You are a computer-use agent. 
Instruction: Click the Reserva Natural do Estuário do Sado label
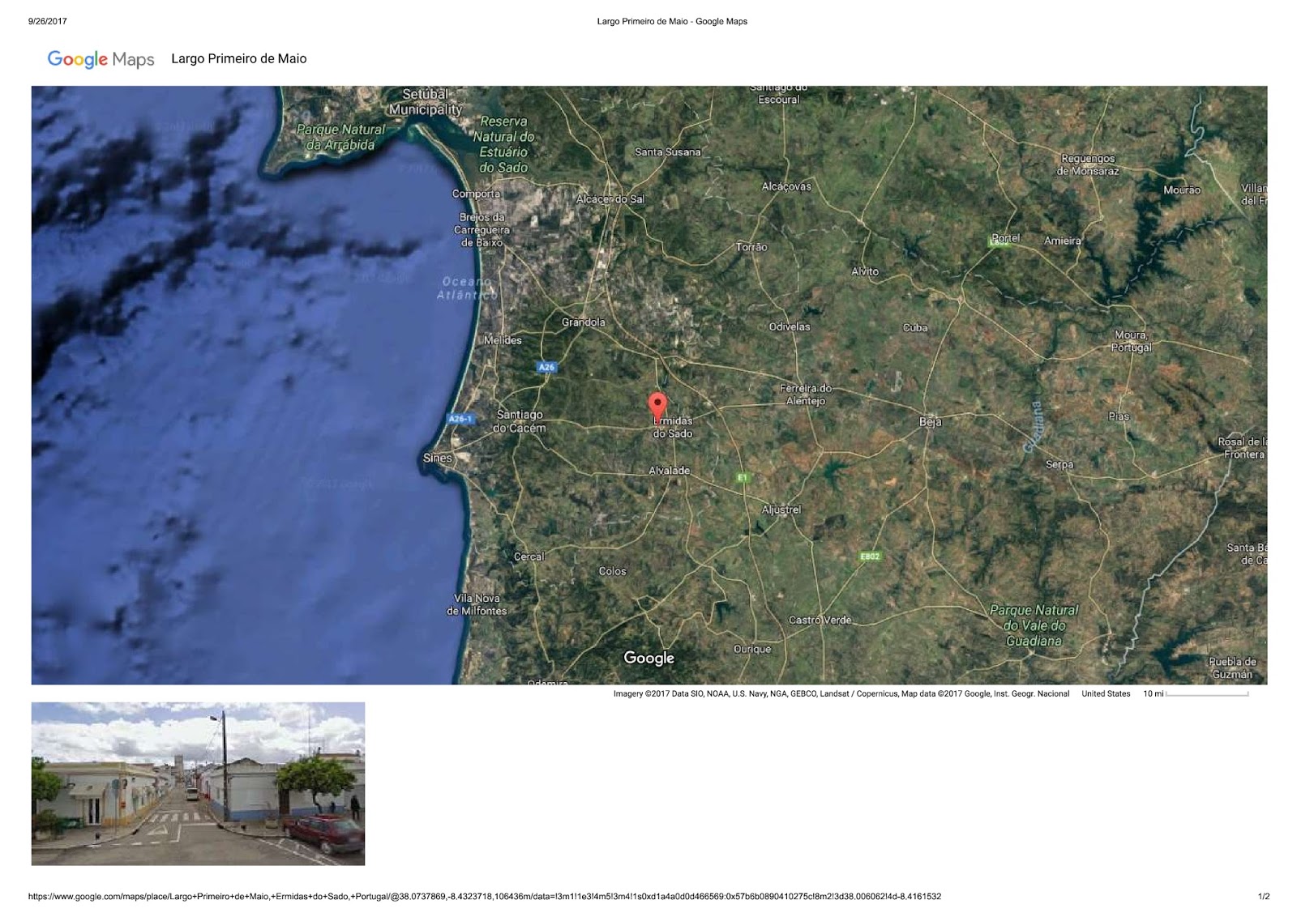point(503,144)
